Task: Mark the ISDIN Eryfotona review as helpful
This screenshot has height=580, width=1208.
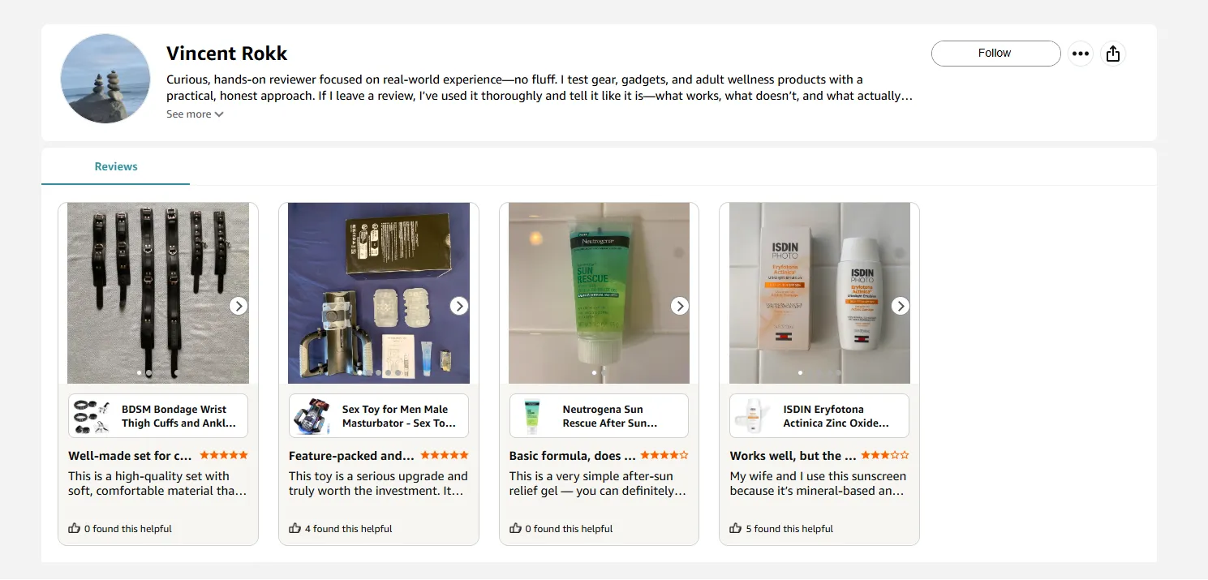Action: pyautogui.click(x=736, y=528)
